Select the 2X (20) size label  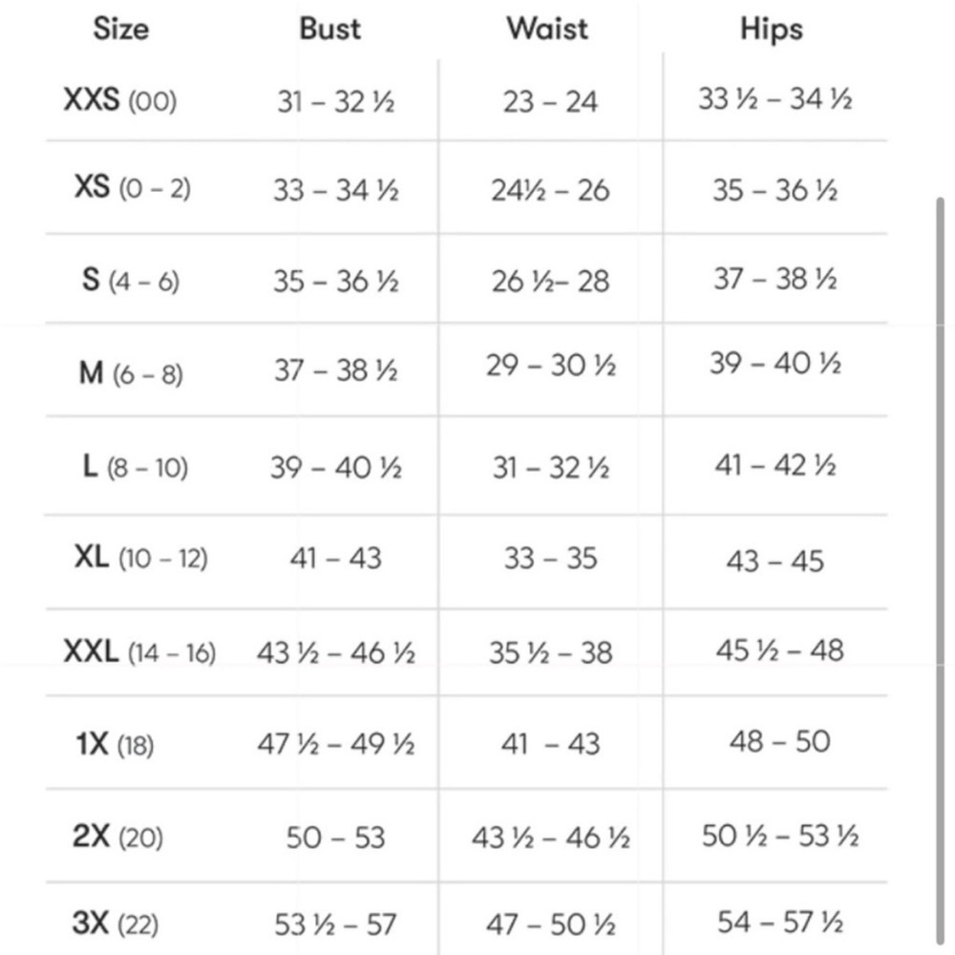(117, 837)
